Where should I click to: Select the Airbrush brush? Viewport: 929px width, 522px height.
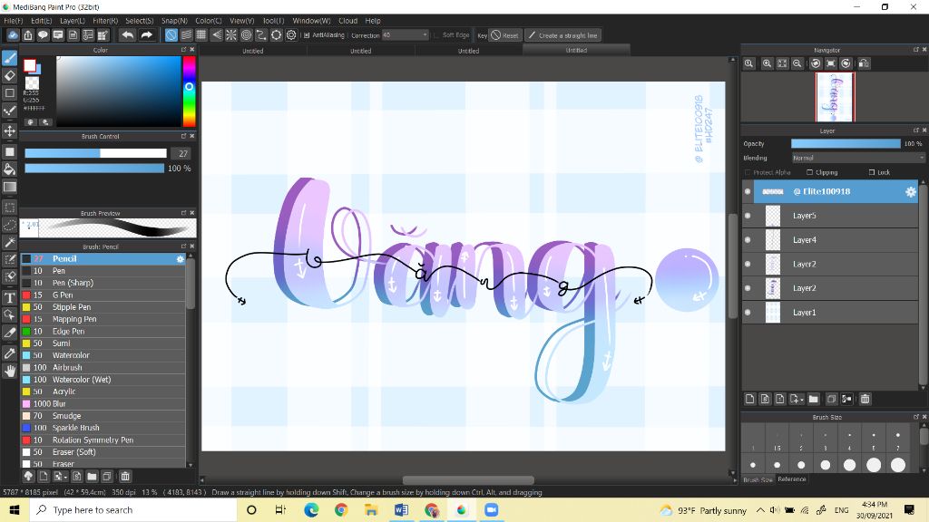[103, 368]
